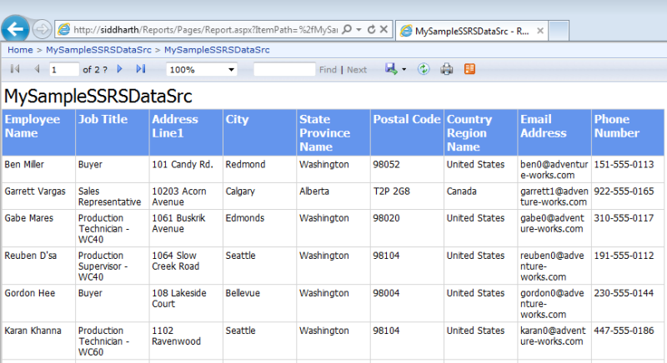Jump to last report page
The height and width of the screenshot is (363, 667).
[x=141, y=69]
